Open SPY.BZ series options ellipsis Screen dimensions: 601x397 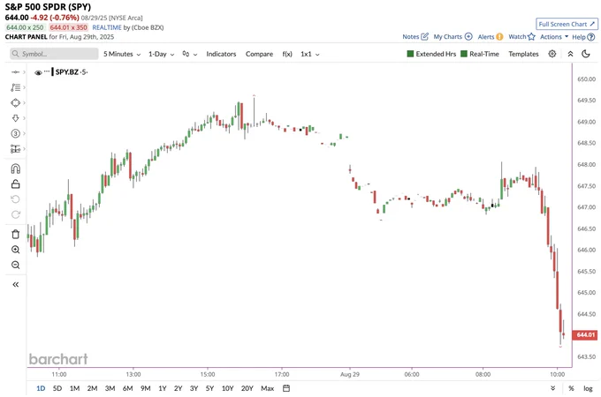click(46, 71)
